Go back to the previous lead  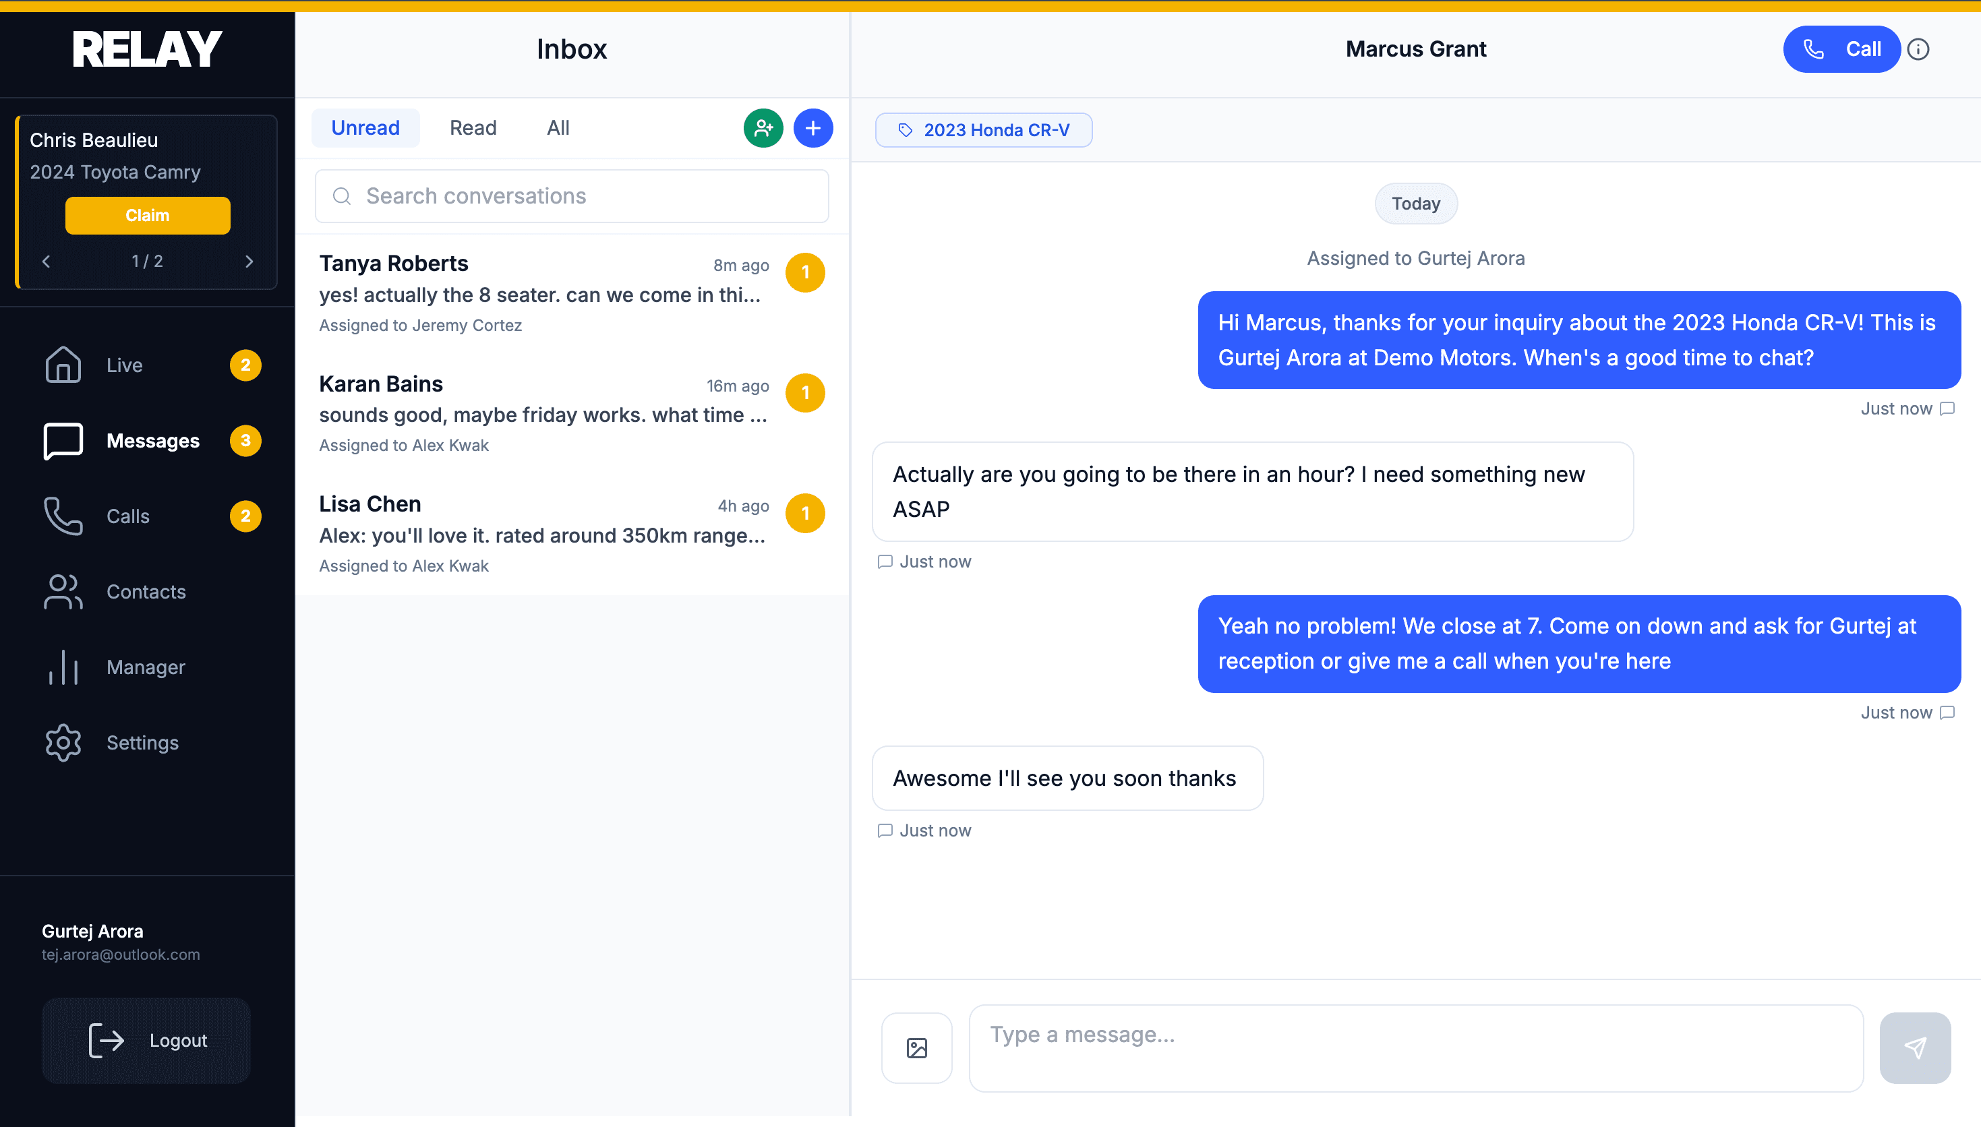pyautogui.click(x=46, y=261)
